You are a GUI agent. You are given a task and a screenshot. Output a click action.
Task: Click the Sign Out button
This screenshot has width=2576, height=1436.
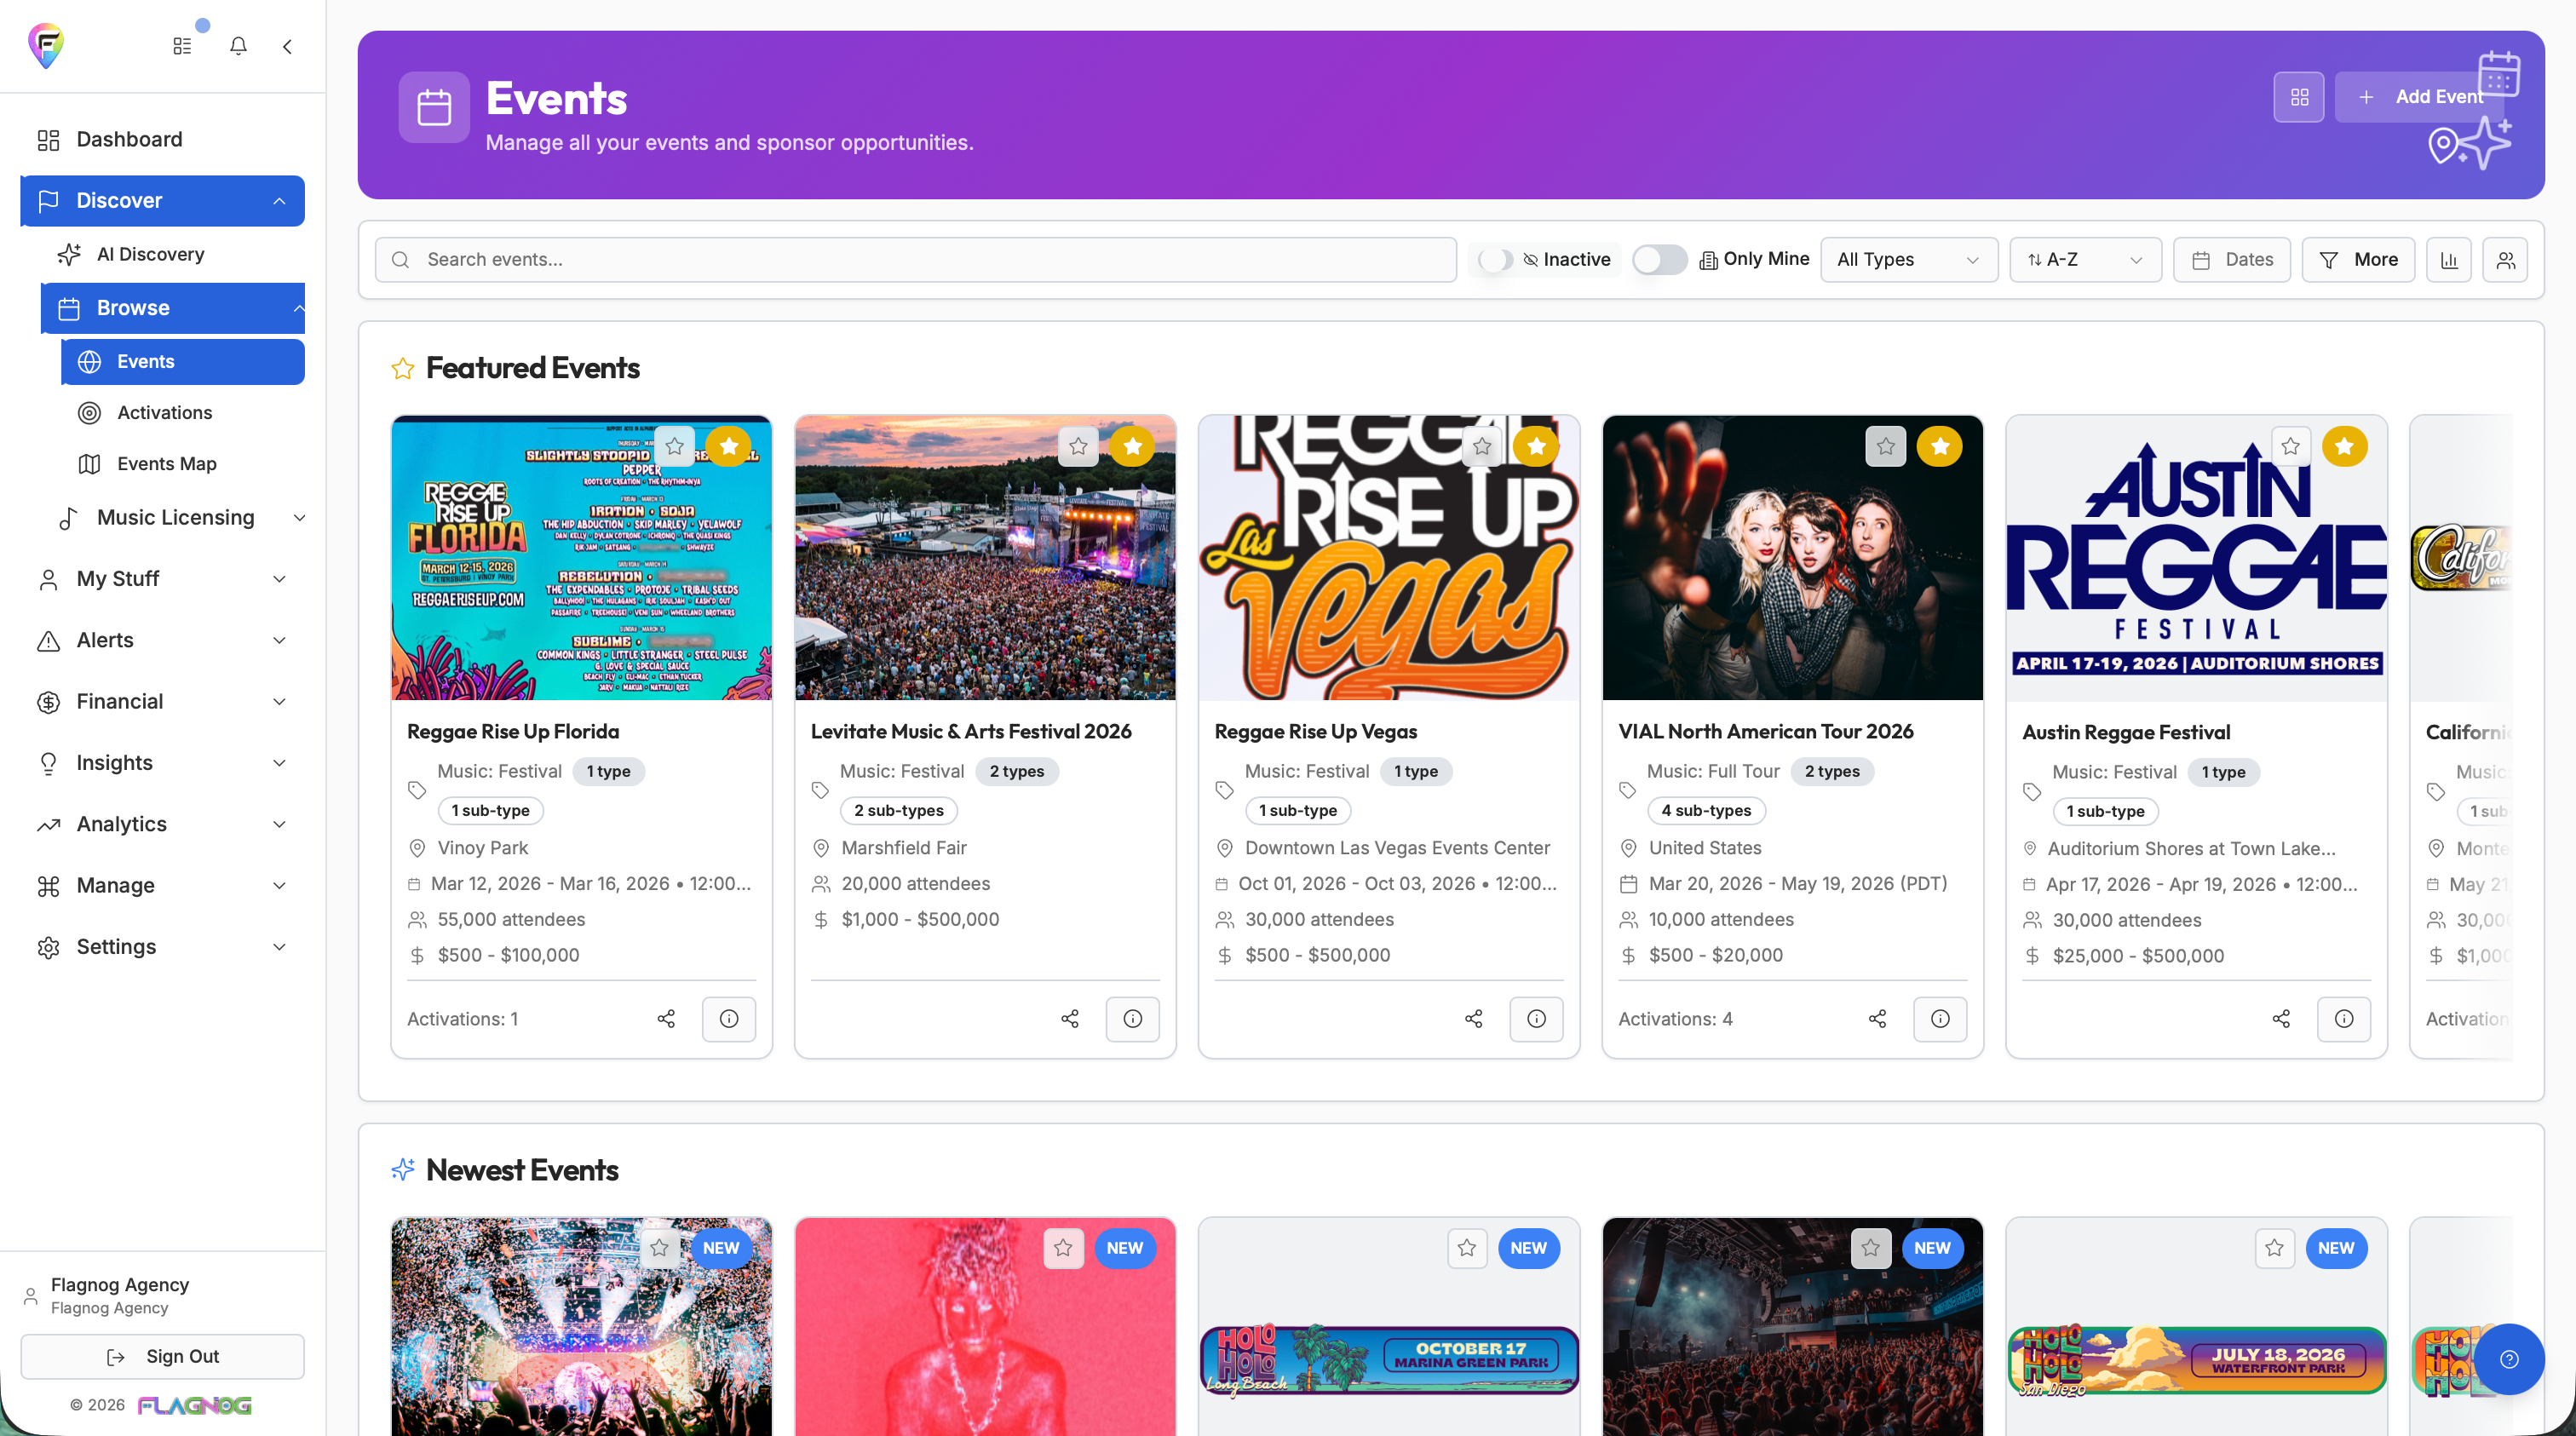click(162, 1356)
